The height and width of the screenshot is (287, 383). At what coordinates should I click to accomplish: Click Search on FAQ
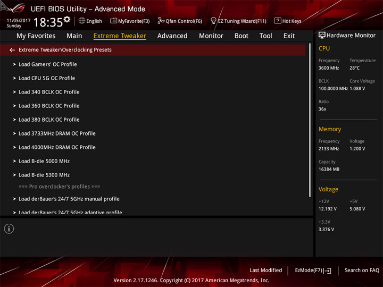point(362,271)
